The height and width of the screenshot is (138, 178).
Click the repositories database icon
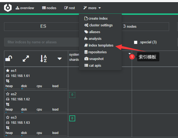click(86, 52)
